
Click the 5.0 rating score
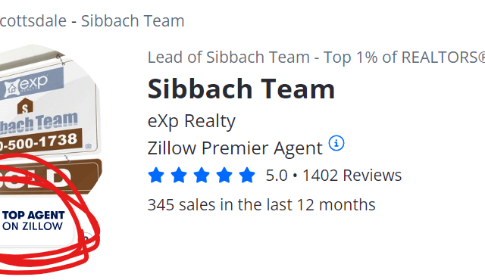277,176
